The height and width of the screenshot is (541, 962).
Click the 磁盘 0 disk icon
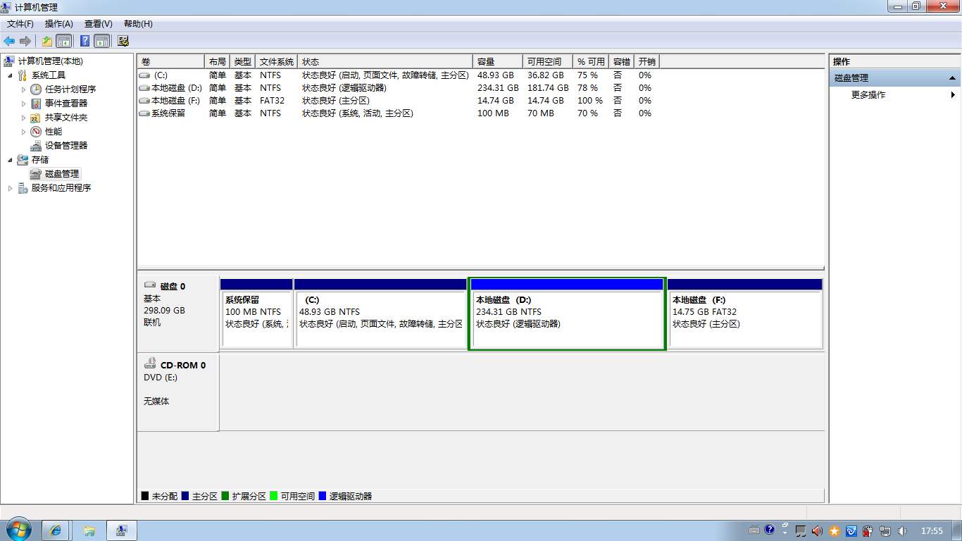[x=150, y=285]
